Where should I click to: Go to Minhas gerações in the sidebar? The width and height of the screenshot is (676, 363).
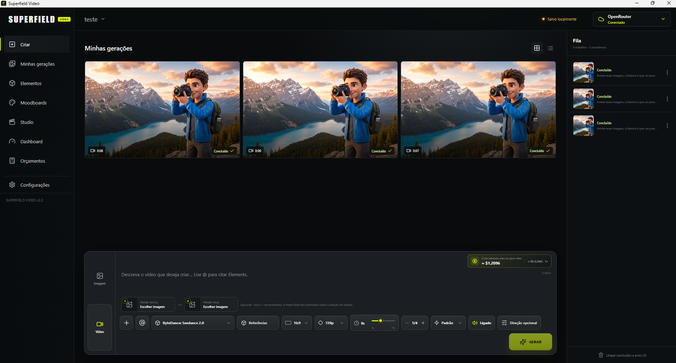[37, 64]
